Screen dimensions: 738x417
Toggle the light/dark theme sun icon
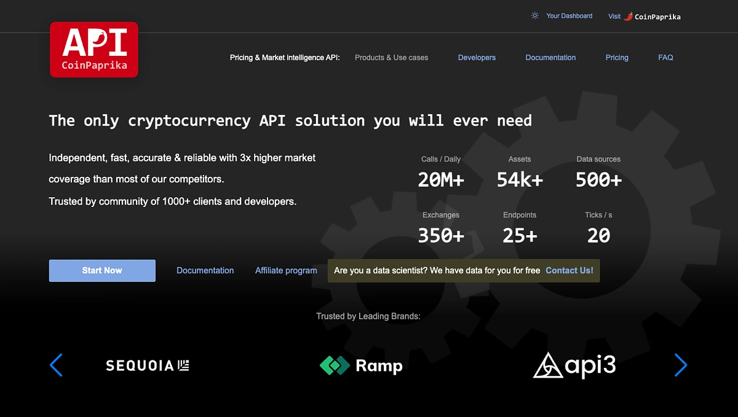click(x=535, y=16)
